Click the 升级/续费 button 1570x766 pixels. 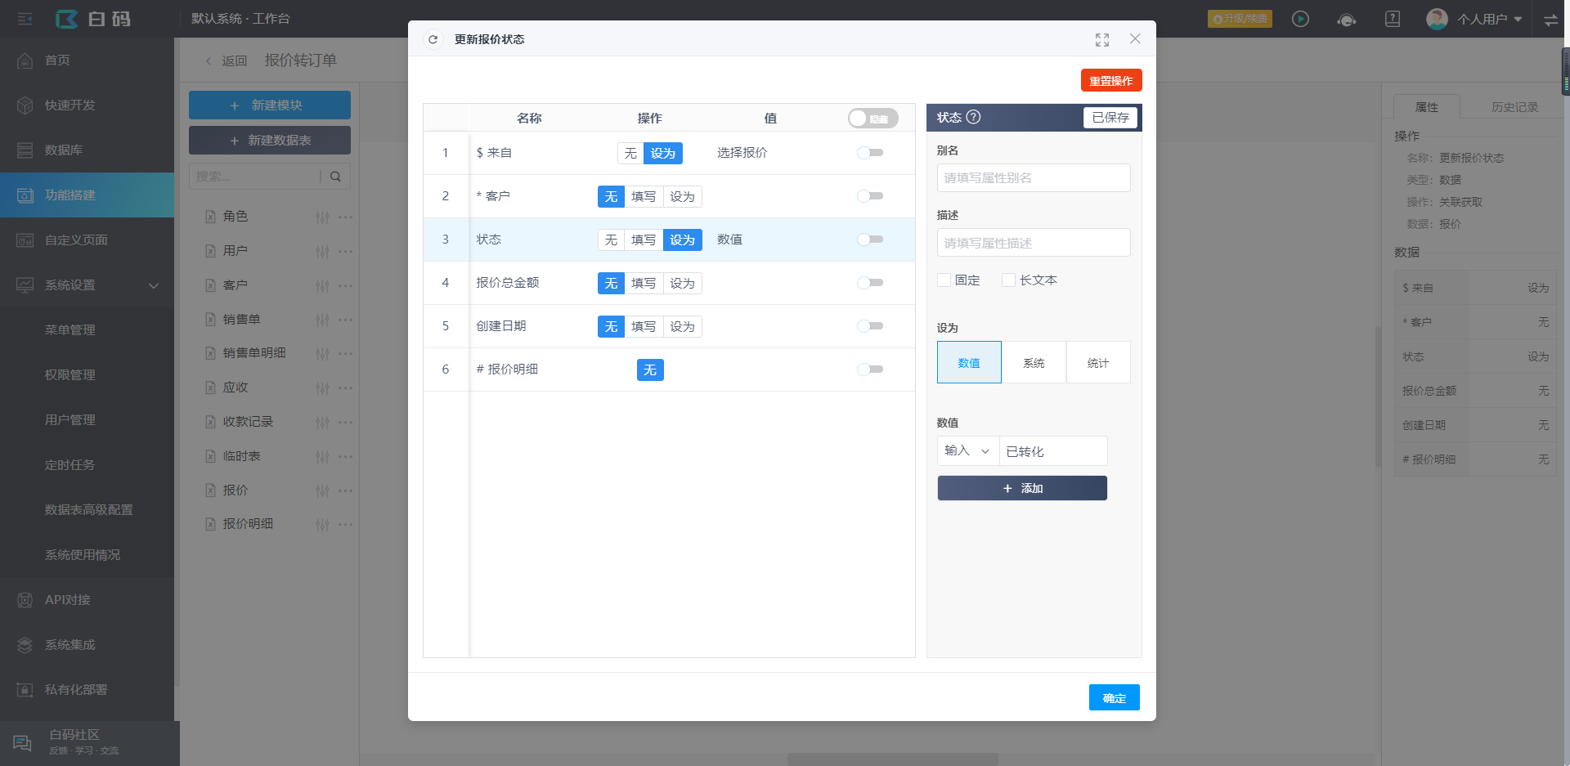[x=1240, y=19]
